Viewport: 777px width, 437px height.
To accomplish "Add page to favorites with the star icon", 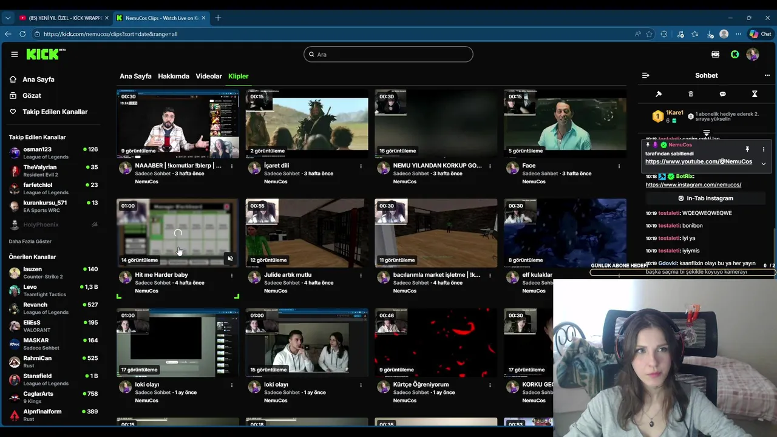I will (649, 34).
